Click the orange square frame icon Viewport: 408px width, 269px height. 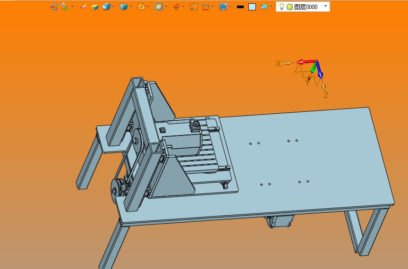pos(194,7)
